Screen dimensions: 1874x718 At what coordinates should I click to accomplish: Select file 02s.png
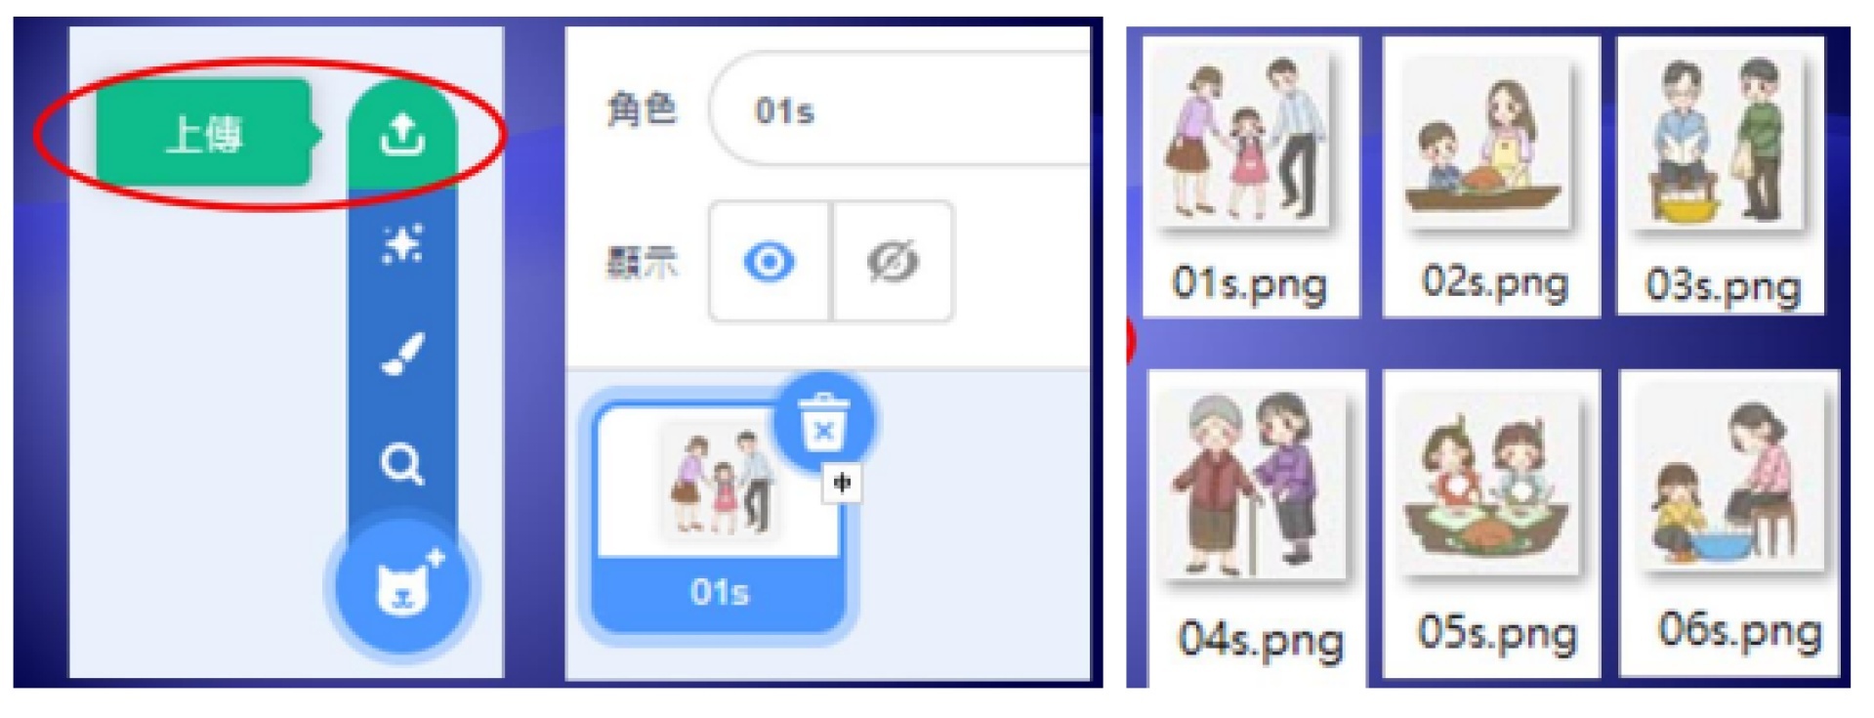pos(1491,177)
